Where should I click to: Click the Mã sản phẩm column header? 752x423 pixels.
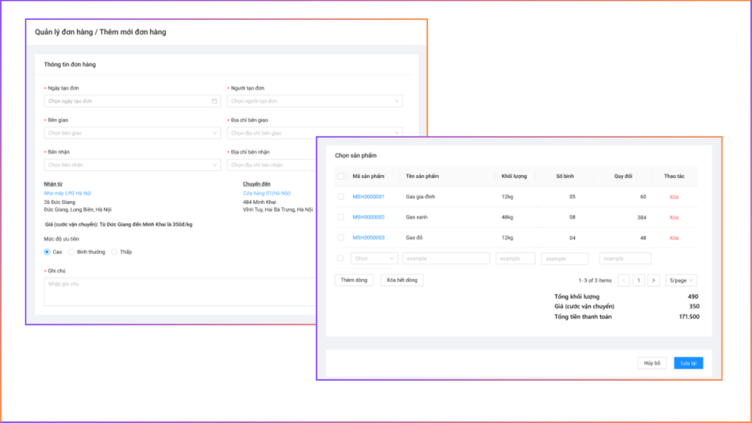368,176
